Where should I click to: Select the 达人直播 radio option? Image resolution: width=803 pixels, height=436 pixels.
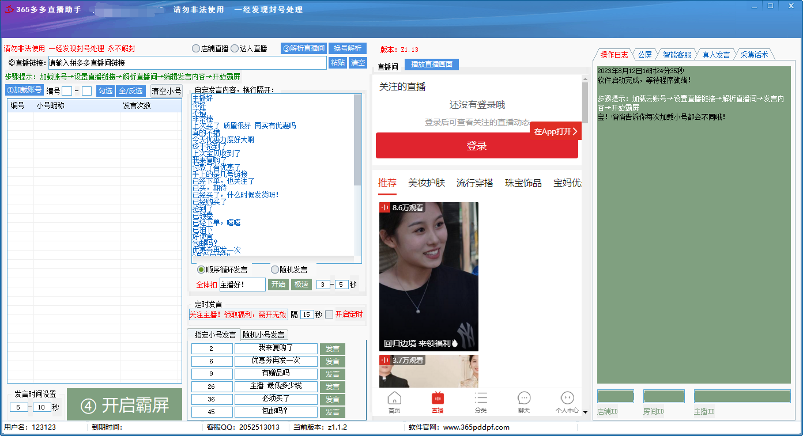235,49
